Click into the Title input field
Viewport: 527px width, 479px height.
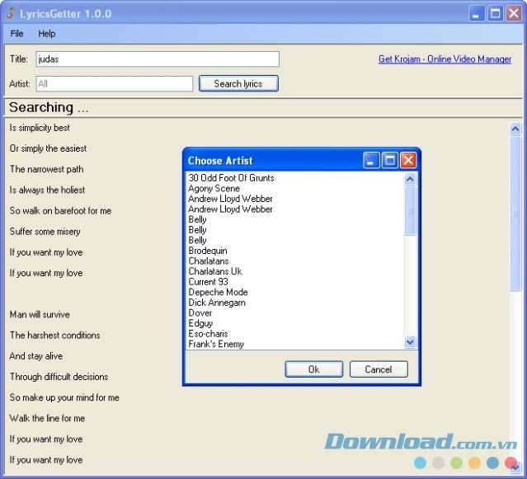pyautogui.click(x=157, y=59)
